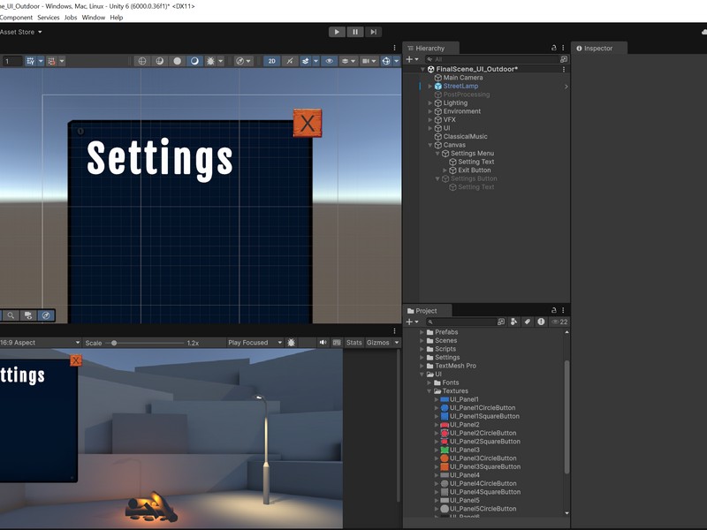Toggle 2D view mode in Scene view
The height and width of the screenshot is (530, 707).
[272, 61]
